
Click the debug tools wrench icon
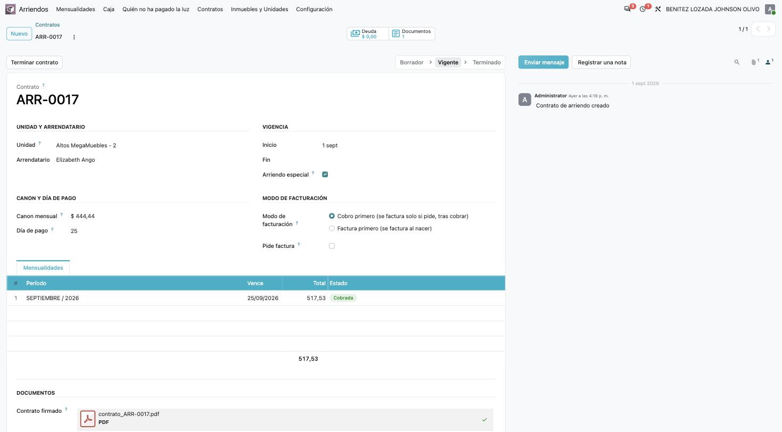point(658,9)
